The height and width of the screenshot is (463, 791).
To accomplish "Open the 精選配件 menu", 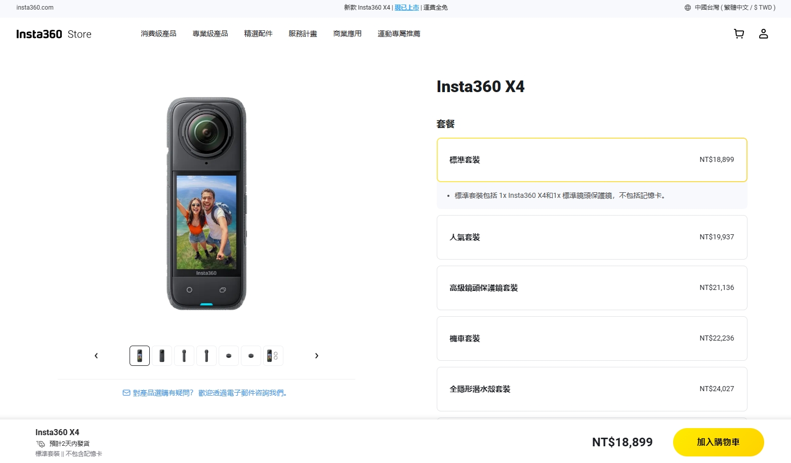I will pos(258,34).
